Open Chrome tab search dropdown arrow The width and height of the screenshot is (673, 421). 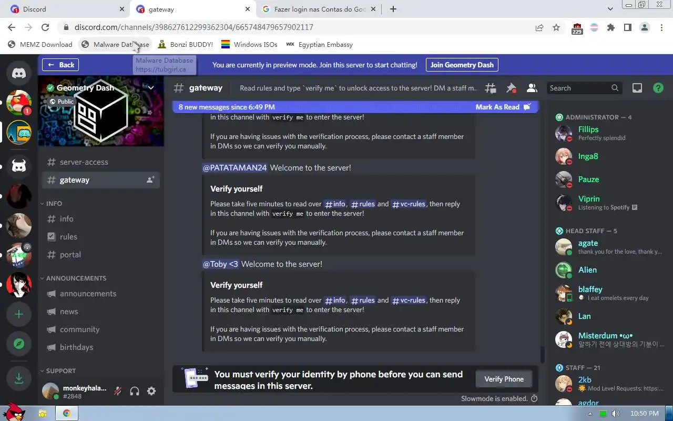pos(610,9)
